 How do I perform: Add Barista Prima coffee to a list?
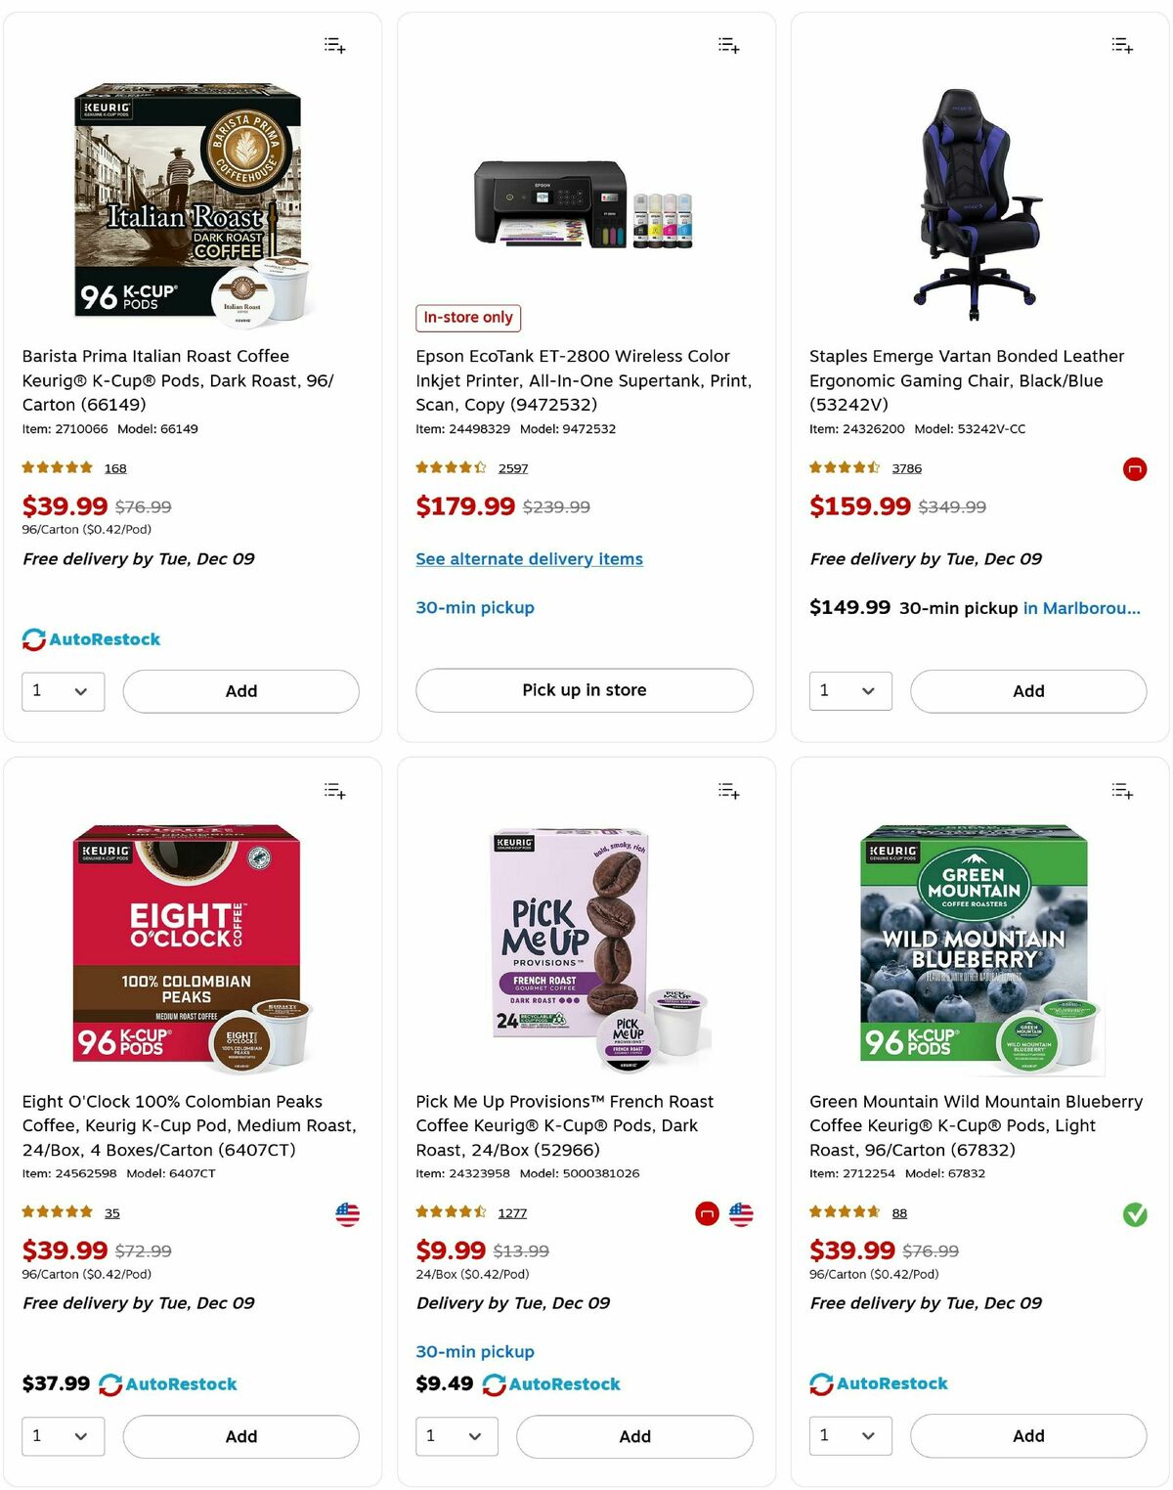tap(333, 46)
